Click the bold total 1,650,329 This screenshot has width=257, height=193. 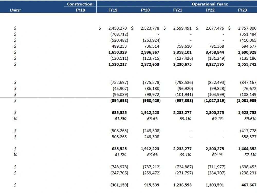pyautogui.click(x=117, y=52)
